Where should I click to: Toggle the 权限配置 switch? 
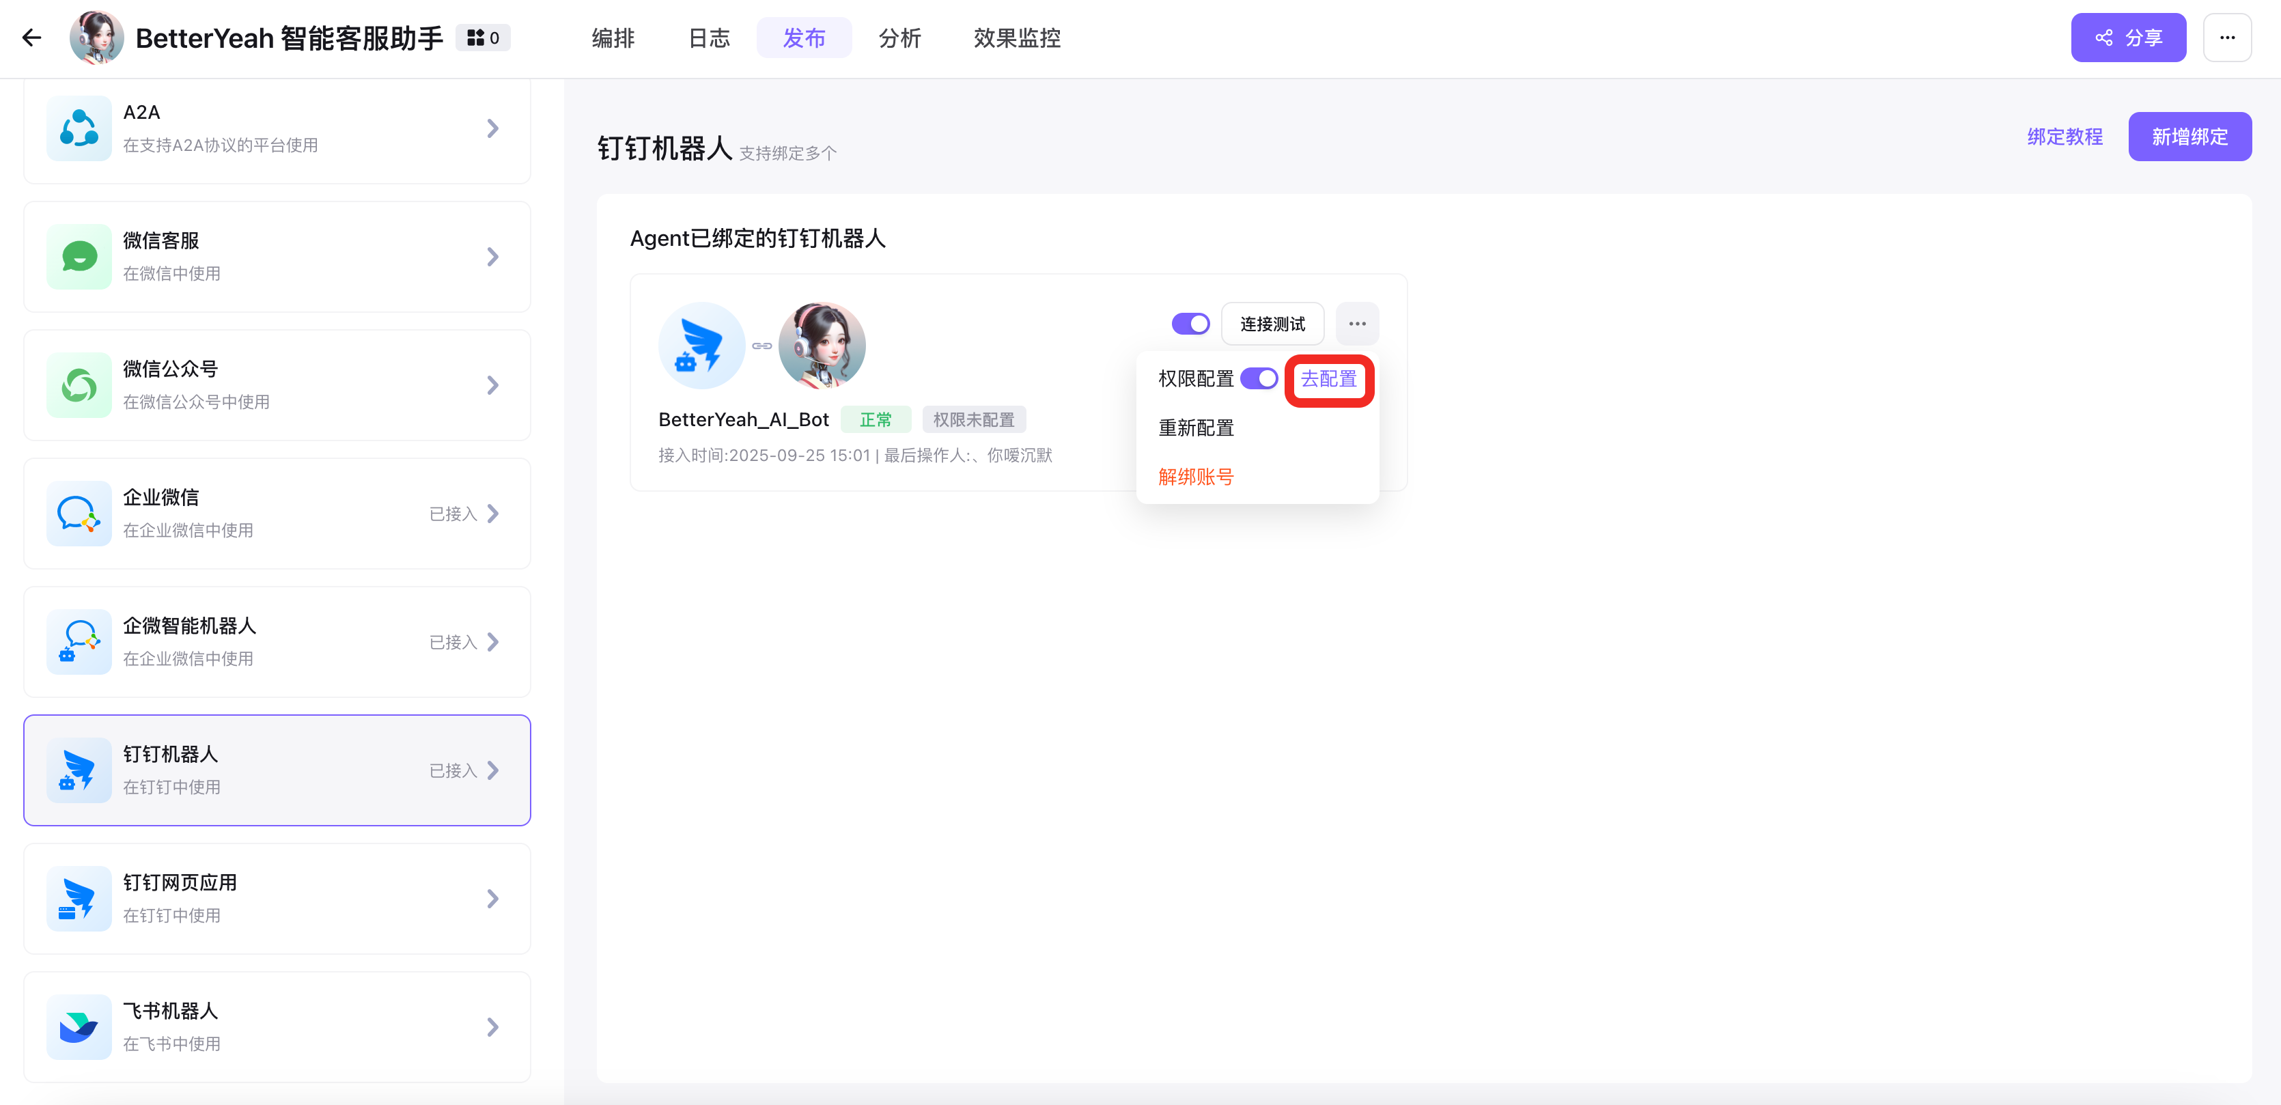(1258, 379)
